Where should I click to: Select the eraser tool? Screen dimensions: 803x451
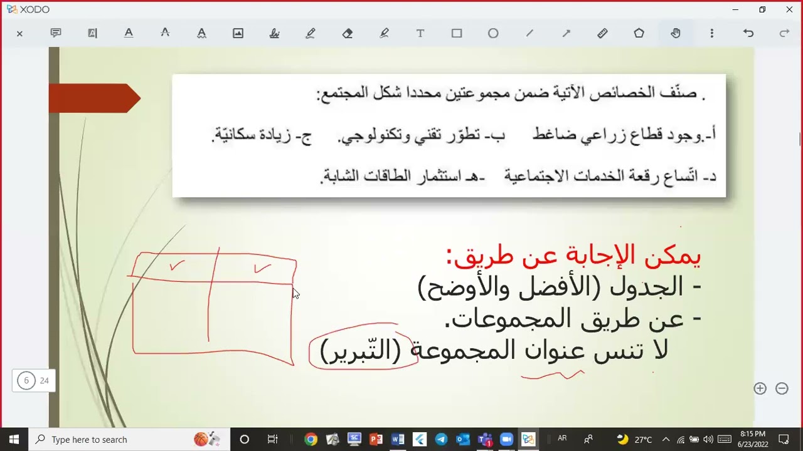348,33
